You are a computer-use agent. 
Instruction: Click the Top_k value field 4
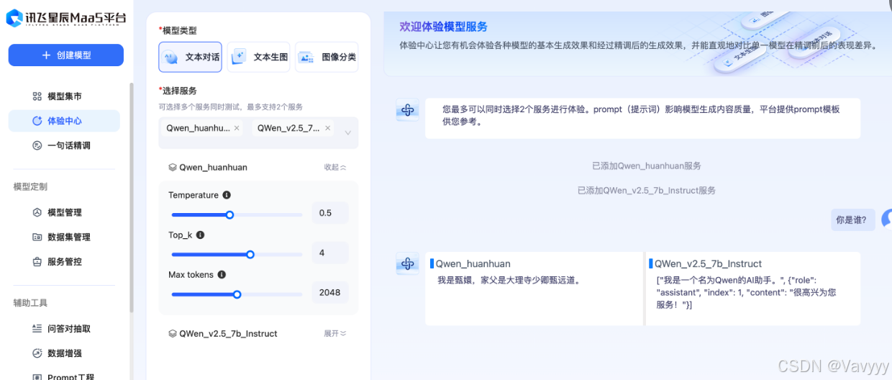pos(330,253)
